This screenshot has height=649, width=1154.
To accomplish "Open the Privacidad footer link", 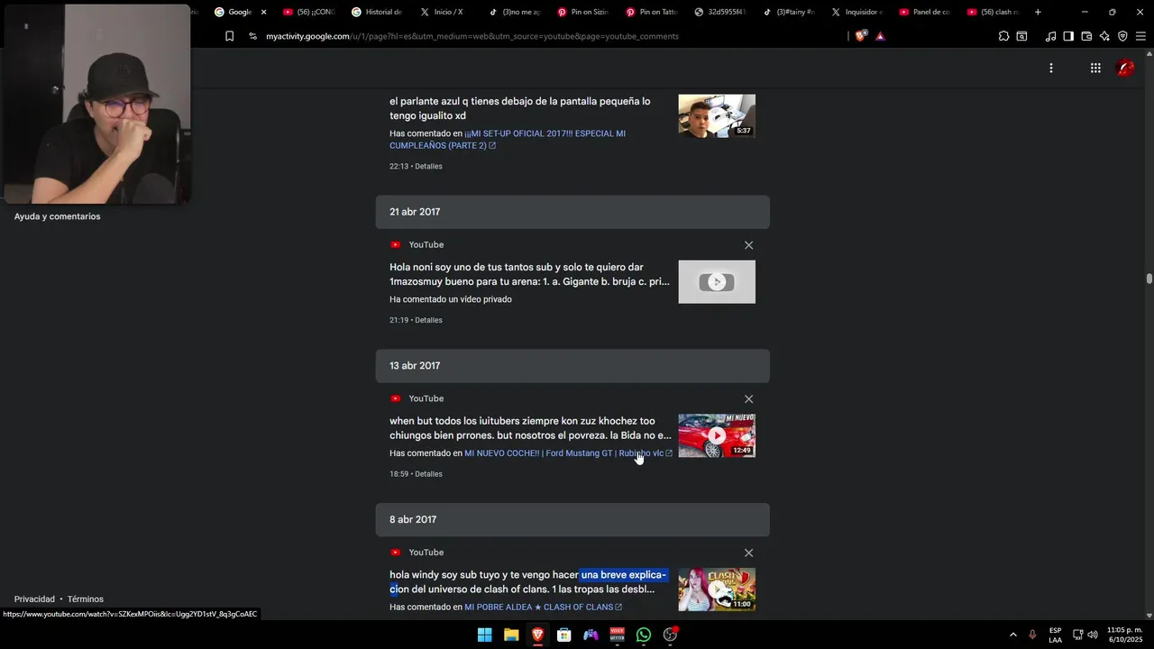I will (34, 599).
